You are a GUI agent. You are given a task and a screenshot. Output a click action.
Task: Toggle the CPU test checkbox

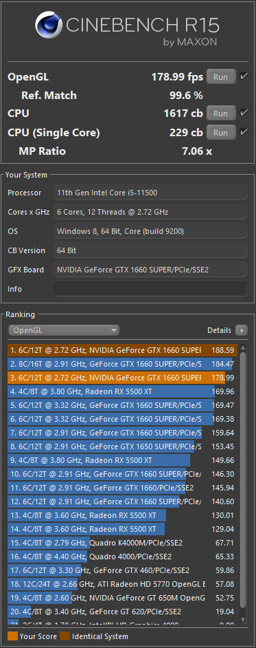244,112
